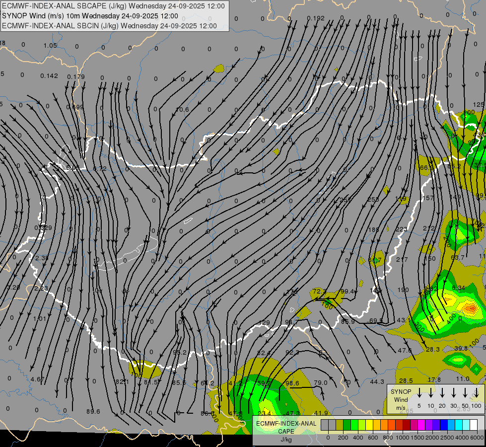Click the 11.0 value on the map
486x447 pixels.
tap(463, 379)
